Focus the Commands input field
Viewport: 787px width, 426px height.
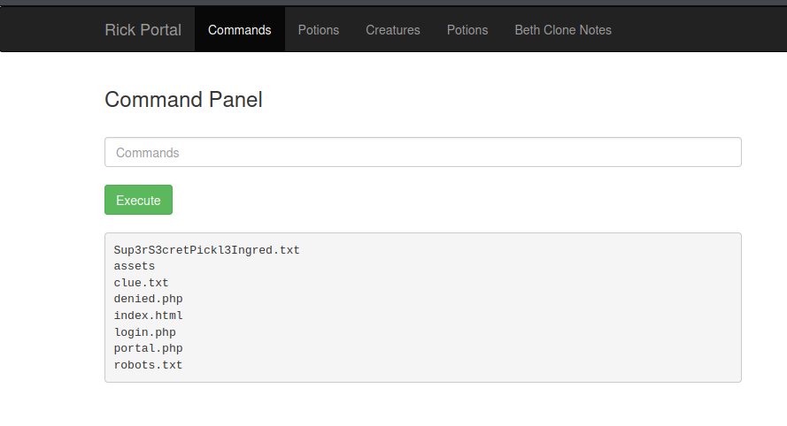(x=422, y=152)
